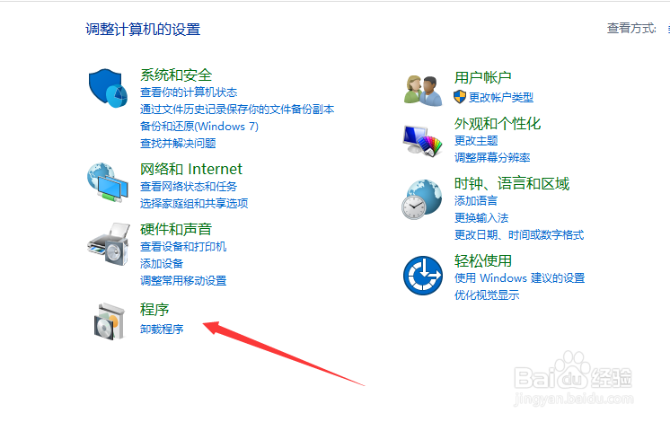Open the User Accounts people icon
The height and width of the screenshot is (422, 670).
[423, 91]
